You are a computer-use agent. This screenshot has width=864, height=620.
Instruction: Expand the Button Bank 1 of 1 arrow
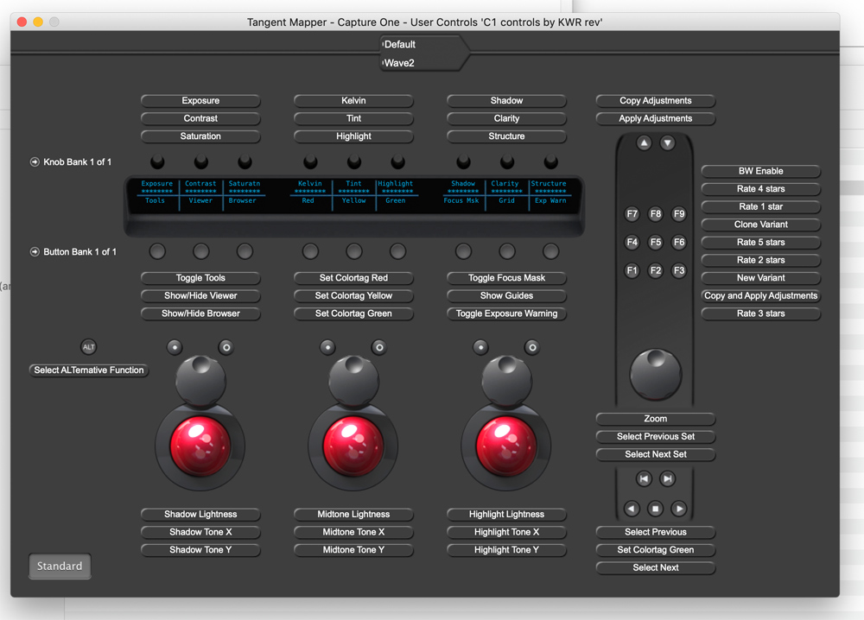35,252
